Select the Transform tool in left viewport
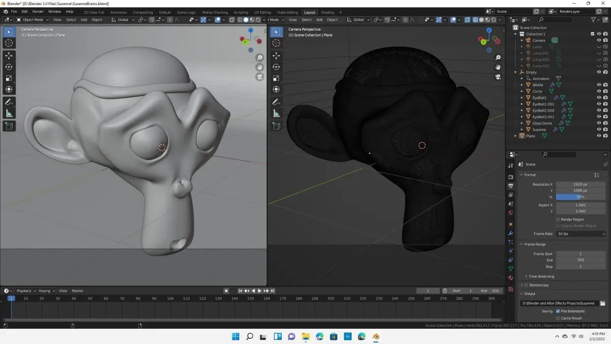 pos(9,89)
